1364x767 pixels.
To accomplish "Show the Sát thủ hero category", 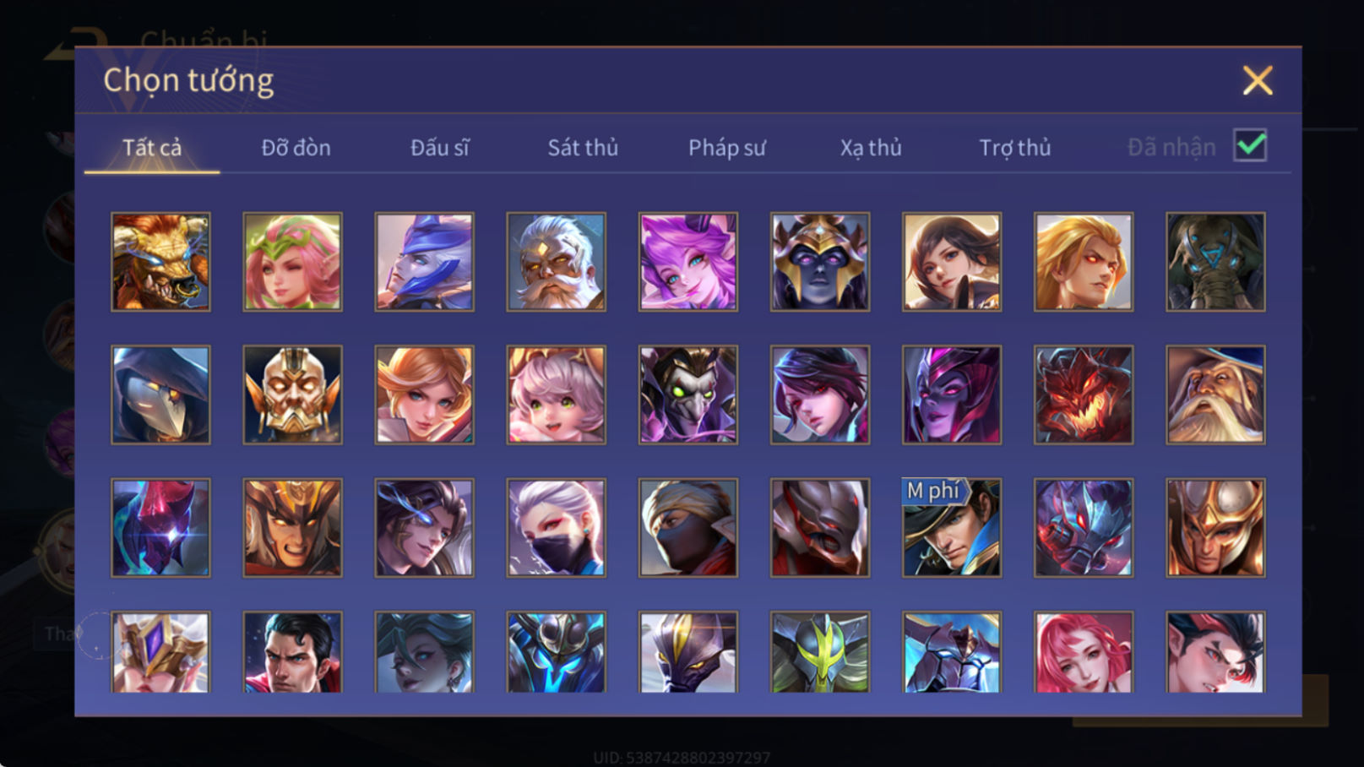I will pos(583,148).
